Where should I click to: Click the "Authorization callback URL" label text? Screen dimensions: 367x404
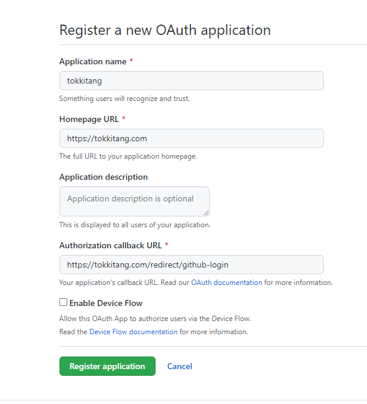(x=111, y=246)
